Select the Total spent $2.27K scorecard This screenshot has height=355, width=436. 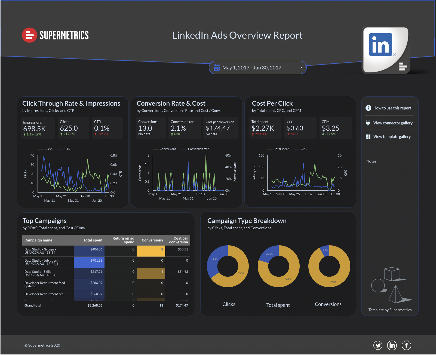coord(265,128)
